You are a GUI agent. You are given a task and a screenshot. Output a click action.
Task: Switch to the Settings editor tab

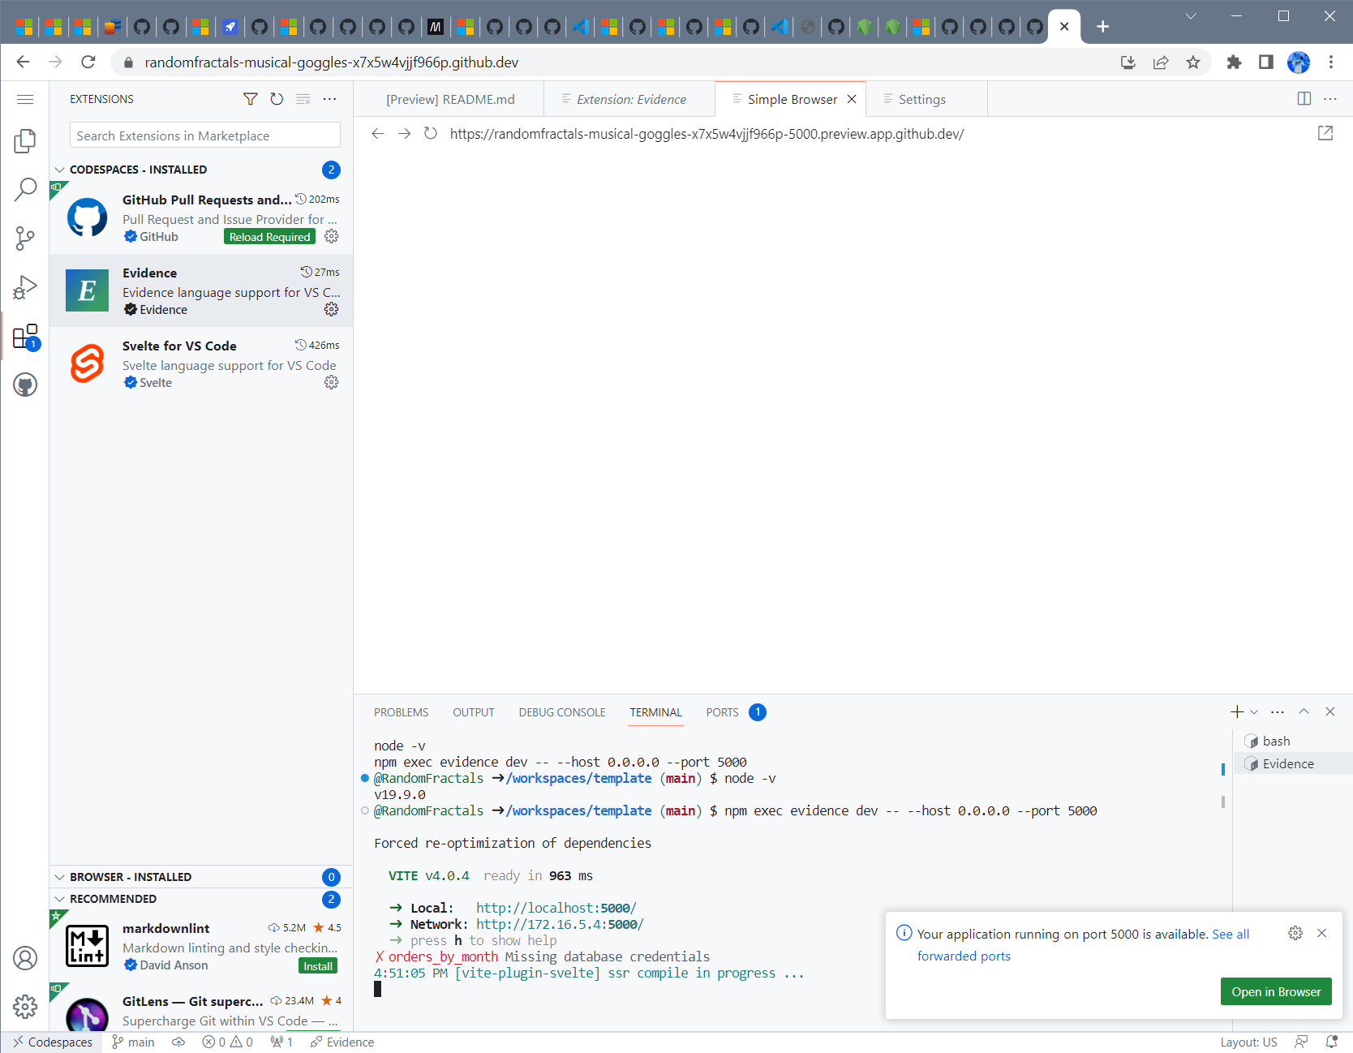click(x=921, y=98)
